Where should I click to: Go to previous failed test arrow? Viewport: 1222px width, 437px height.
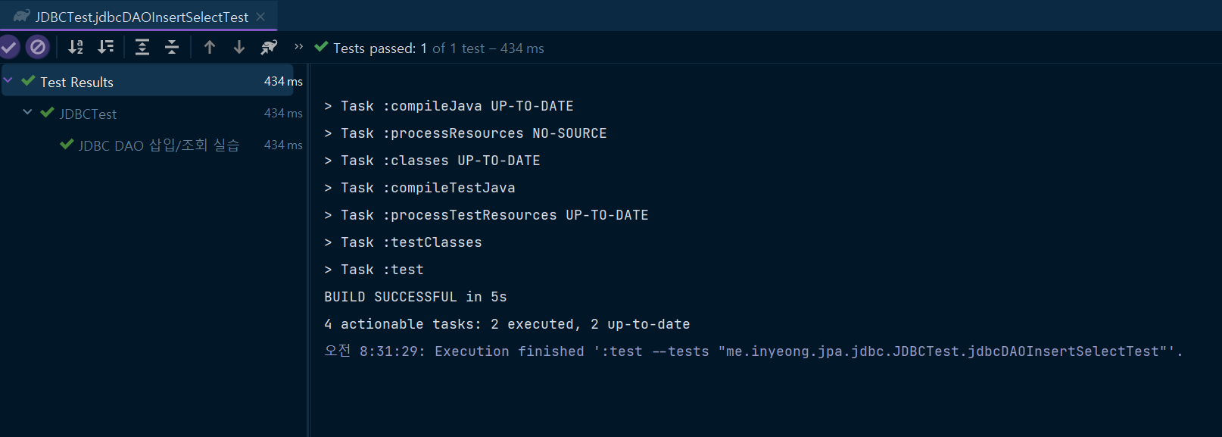(x=210, y=47)
